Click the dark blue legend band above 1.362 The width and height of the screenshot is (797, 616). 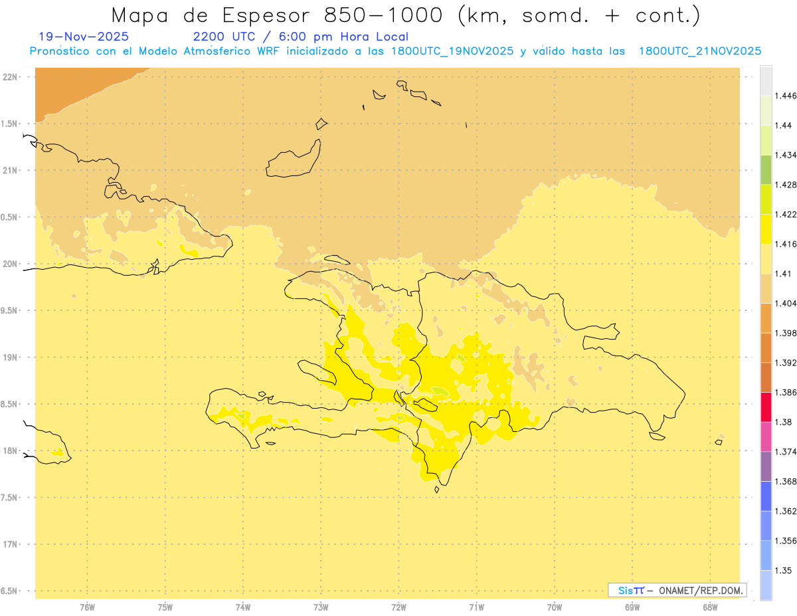(766, 496)
